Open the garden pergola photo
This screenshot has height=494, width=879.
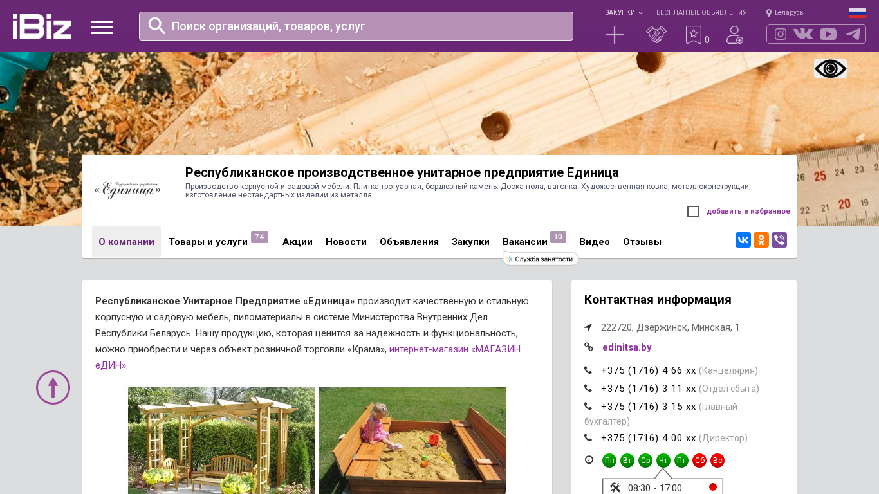[221, 441]
